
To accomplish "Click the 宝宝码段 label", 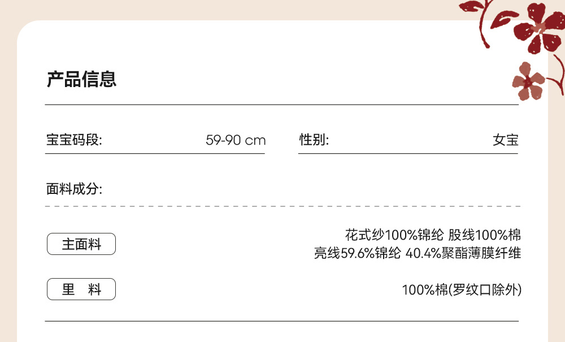I will 74,140.
